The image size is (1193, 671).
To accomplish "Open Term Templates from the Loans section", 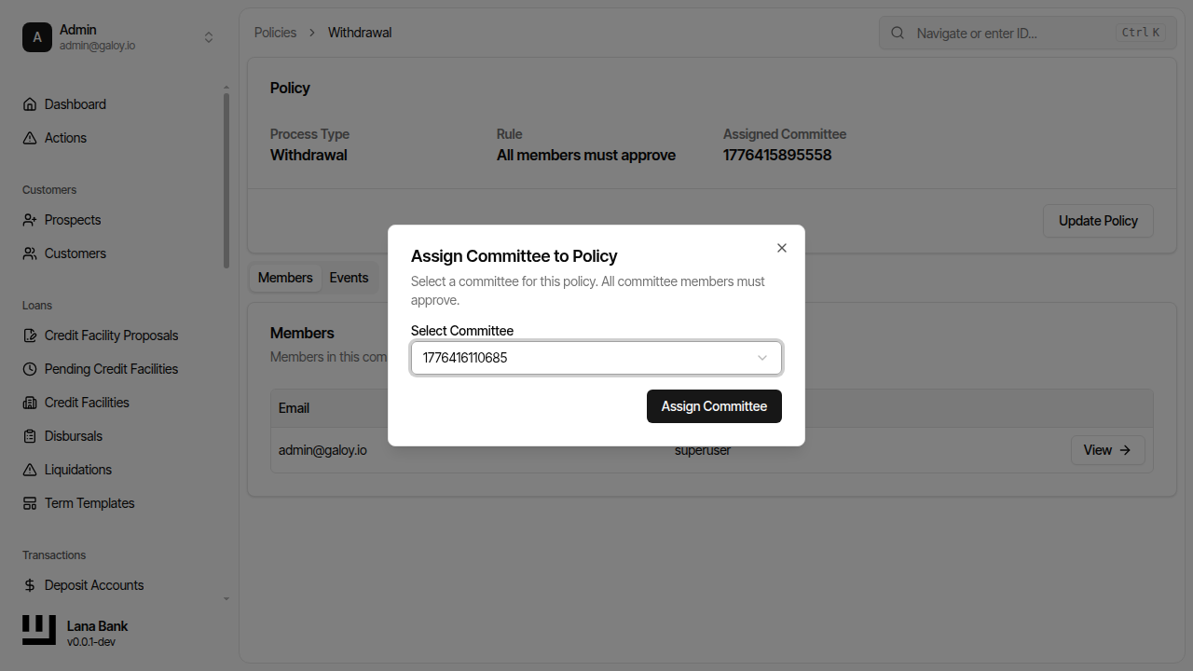I will pyautogui.click(x=88, y=502).
